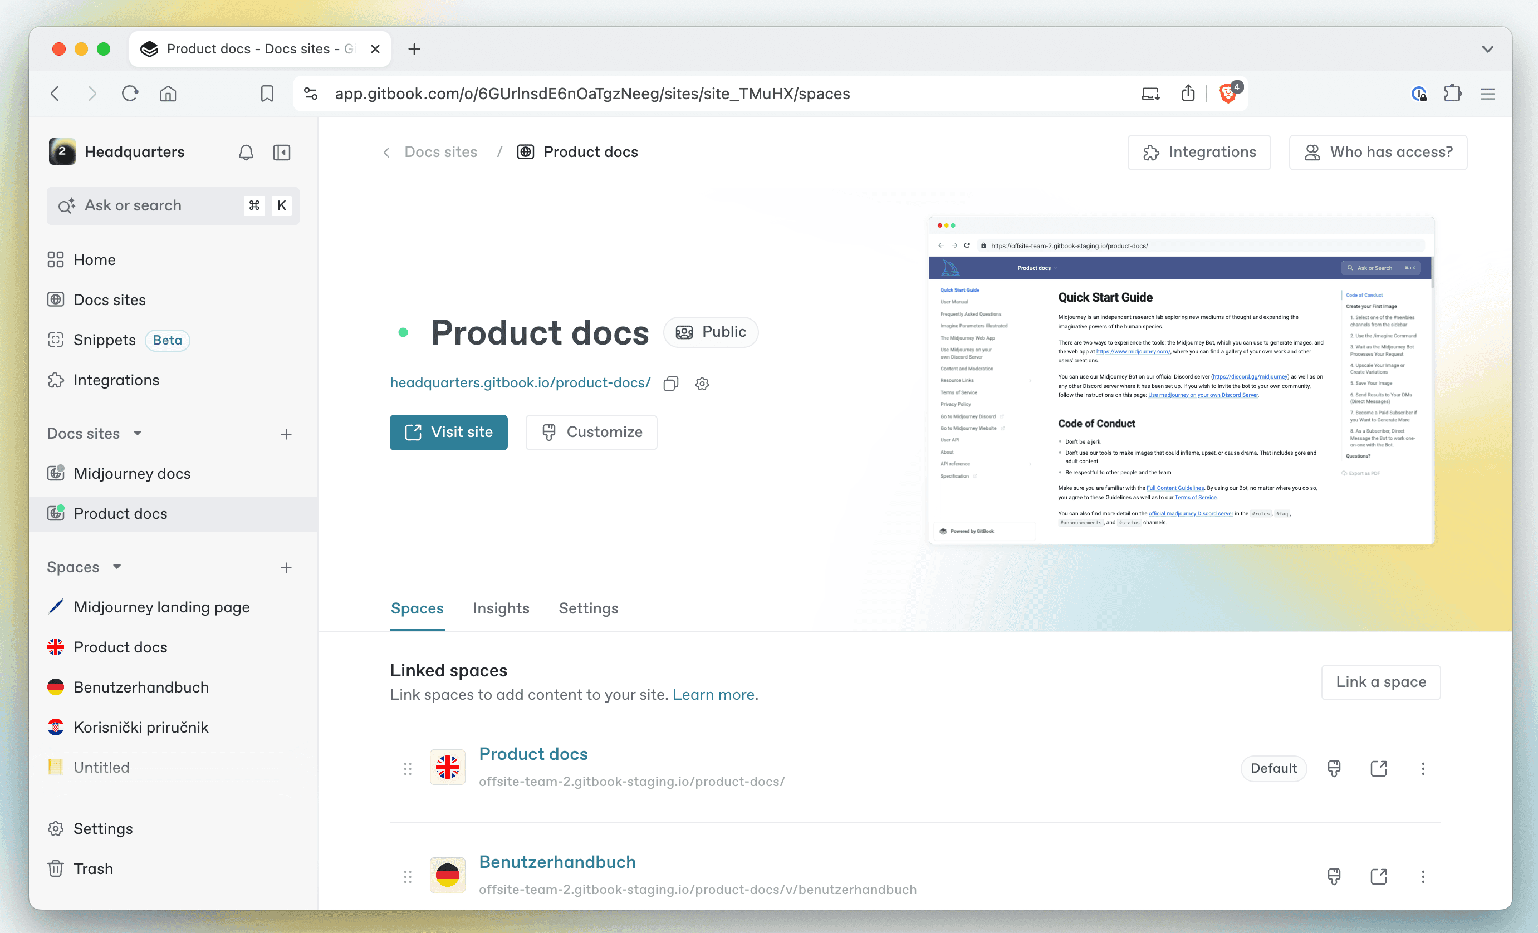Open the browser extensions icon

[1452, 94]
